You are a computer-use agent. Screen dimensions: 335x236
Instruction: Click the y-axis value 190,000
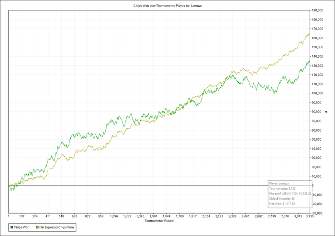pyautogui.click(x=317, y=10)
